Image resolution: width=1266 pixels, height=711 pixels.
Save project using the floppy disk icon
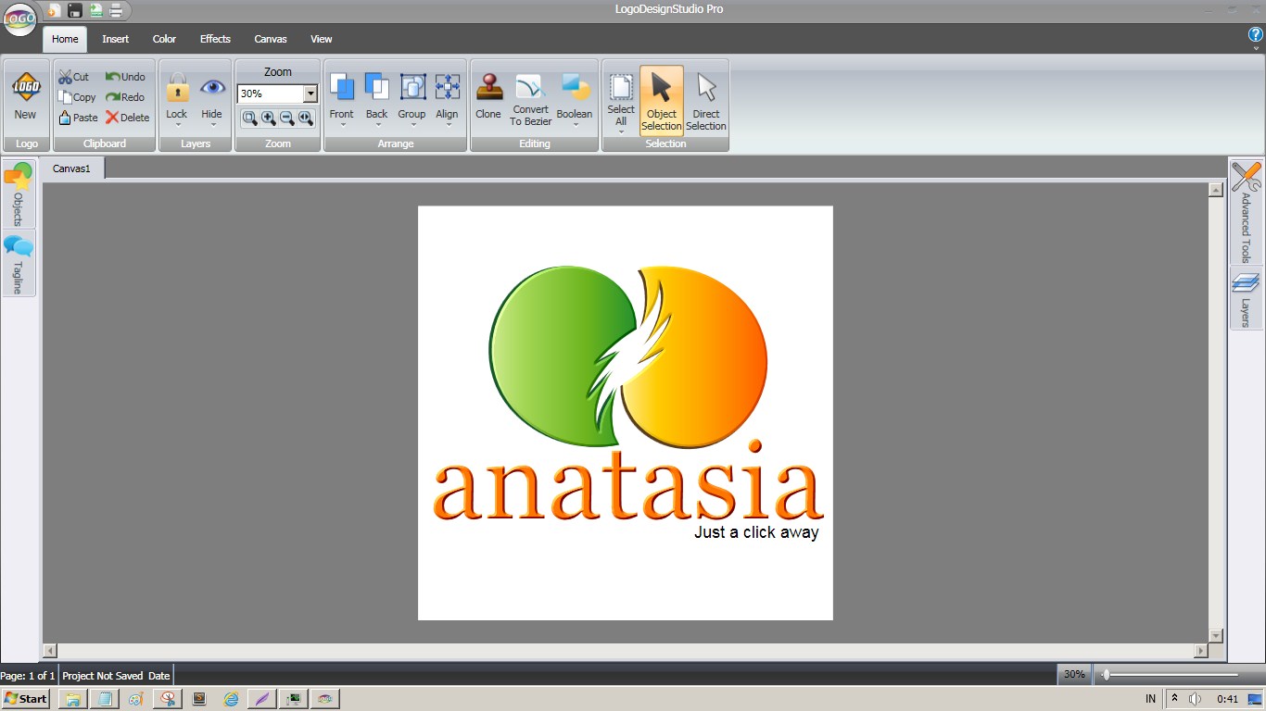click(x=75, y=11)
